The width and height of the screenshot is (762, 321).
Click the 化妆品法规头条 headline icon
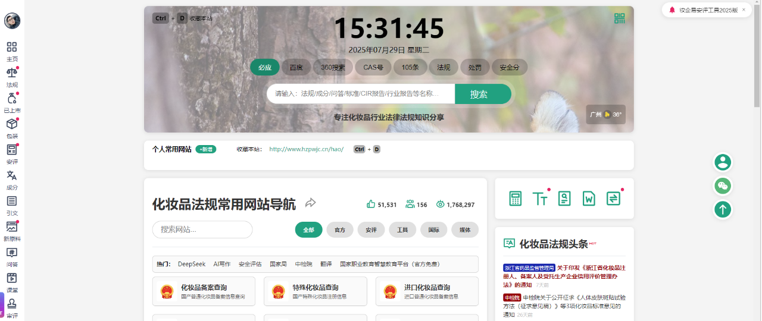[x=509, y=243]
